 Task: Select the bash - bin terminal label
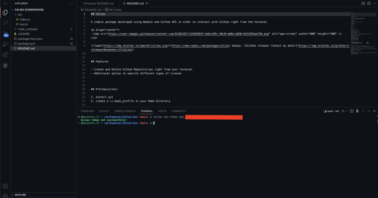point(332,111)
